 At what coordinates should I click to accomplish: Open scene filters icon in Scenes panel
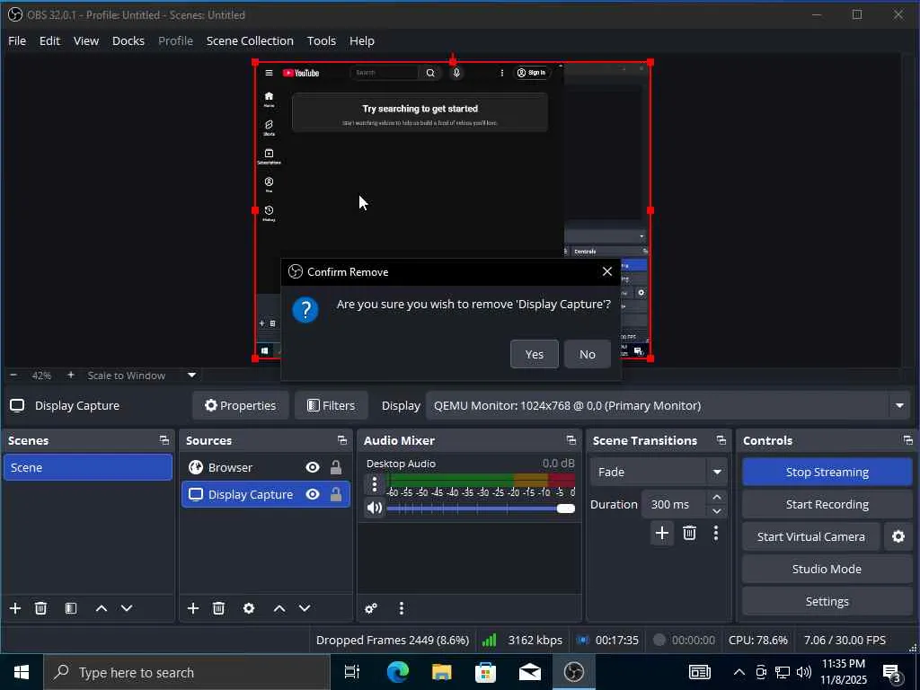71,608
